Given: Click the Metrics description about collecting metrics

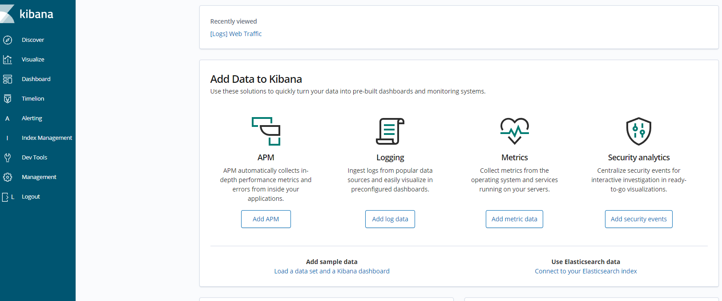Looking at the screenshot, I should pos(515,180).
